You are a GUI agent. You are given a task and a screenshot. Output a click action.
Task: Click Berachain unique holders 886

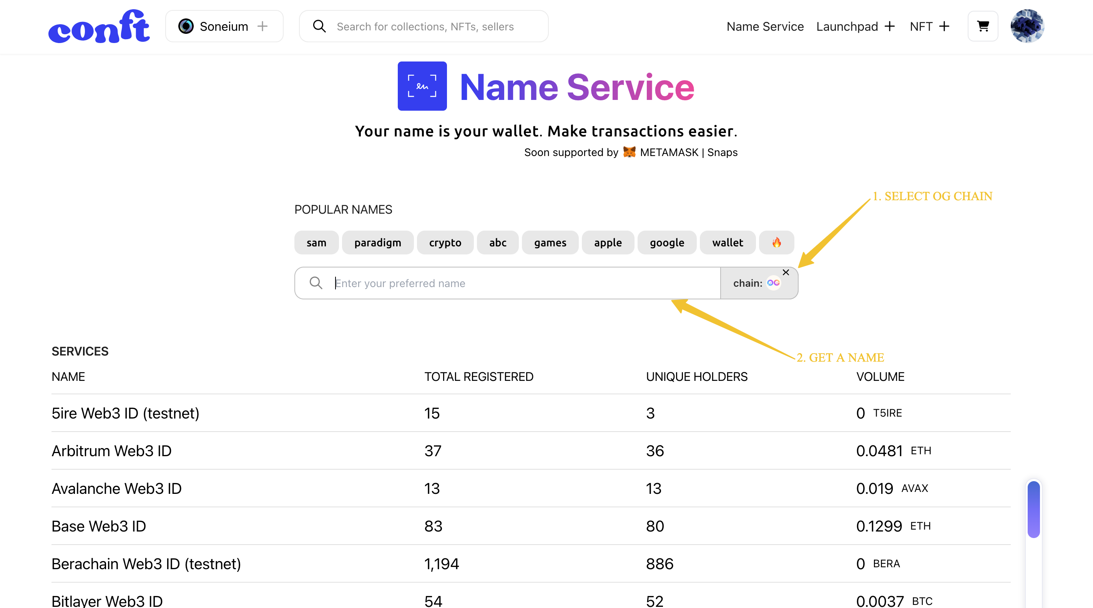pyautogui.click(x=660, y=564)
